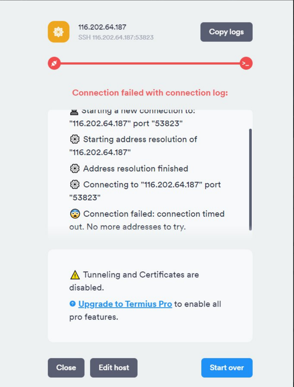Click the host title 116.202.64.187
Screen dimensions: 294x387
(x=102, y=27)
